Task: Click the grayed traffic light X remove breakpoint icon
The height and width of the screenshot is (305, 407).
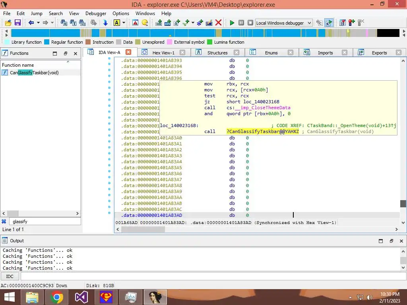Action: [361, 23]
